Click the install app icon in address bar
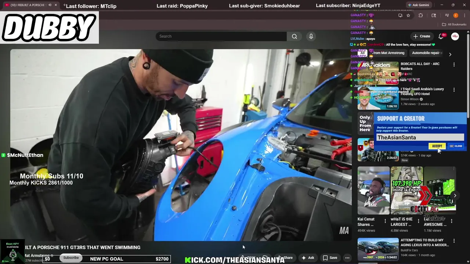Screen dimensions: 470x264 (400, 15)
